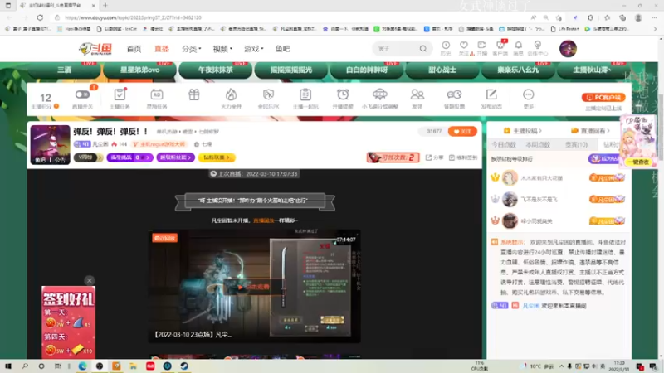Open File Explorer in taskbar
Screen dimensions: 664x373
coord(134,366)
